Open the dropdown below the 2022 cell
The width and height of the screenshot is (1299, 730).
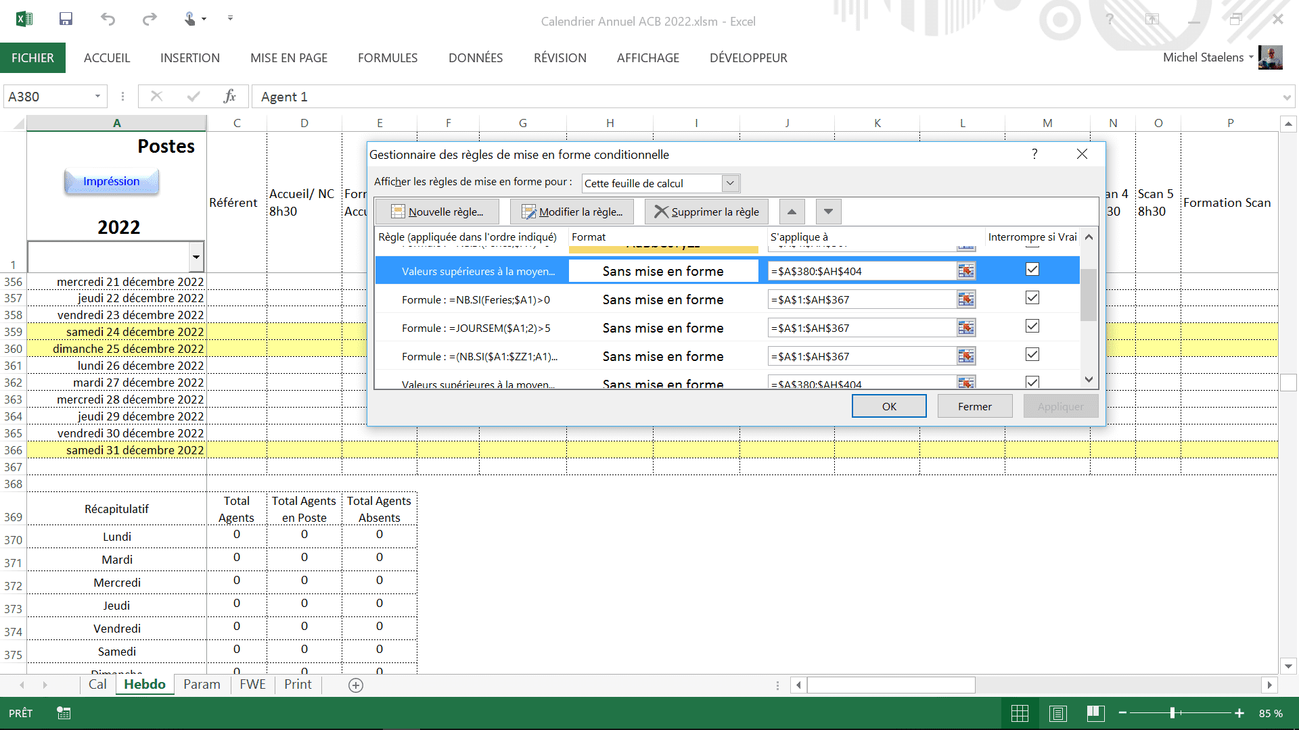pos(196,257)
